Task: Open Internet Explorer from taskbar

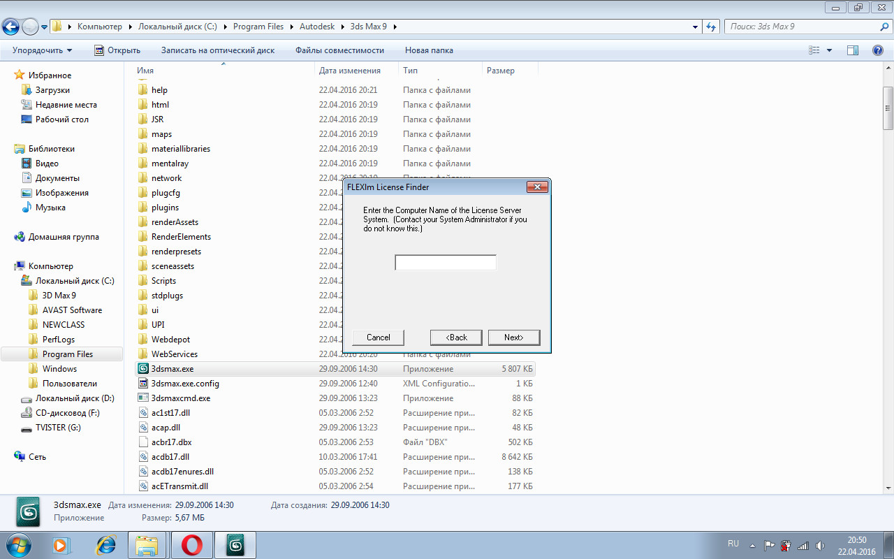Action: point(105,544)
